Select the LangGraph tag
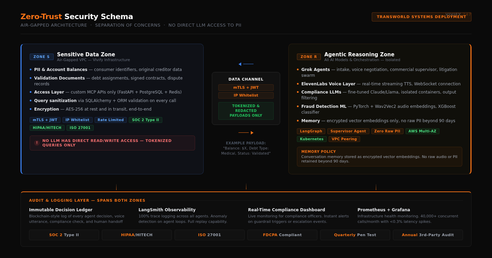The width and height of the screenshot is (492, 258). (x=311, y=131)
